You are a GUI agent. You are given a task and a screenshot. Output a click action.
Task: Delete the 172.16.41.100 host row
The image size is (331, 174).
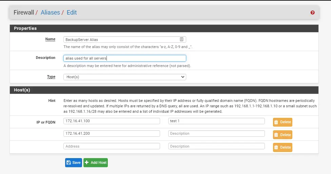pos(283,122)
